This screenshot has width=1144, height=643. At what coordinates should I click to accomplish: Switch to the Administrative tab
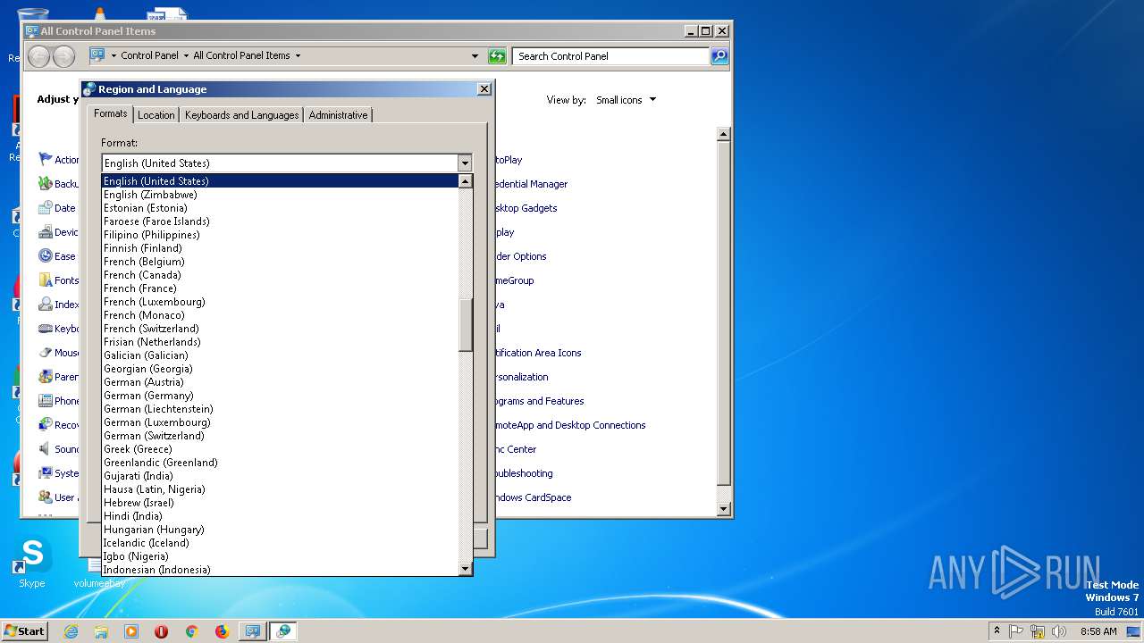(x=338, y=115)
